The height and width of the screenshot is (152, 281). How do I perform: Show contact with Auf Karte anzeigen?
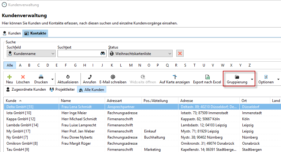[x=174, y=77]
